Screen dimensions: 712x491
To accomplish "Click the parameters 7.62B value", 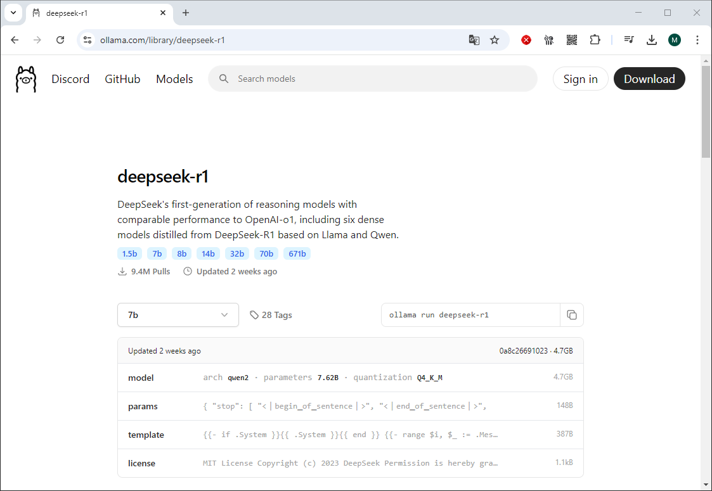I will point(328,378).
